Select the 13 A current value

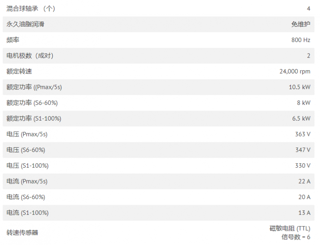(304, 213)
